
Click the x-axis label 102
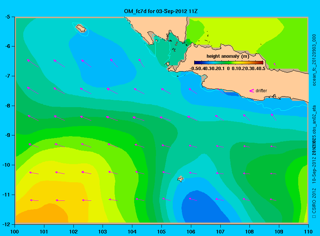click(x=73, y=232)
